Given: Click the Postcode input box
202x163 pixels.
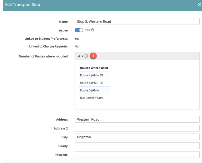Looking at the screenshot, I should (x=137, y=155).
